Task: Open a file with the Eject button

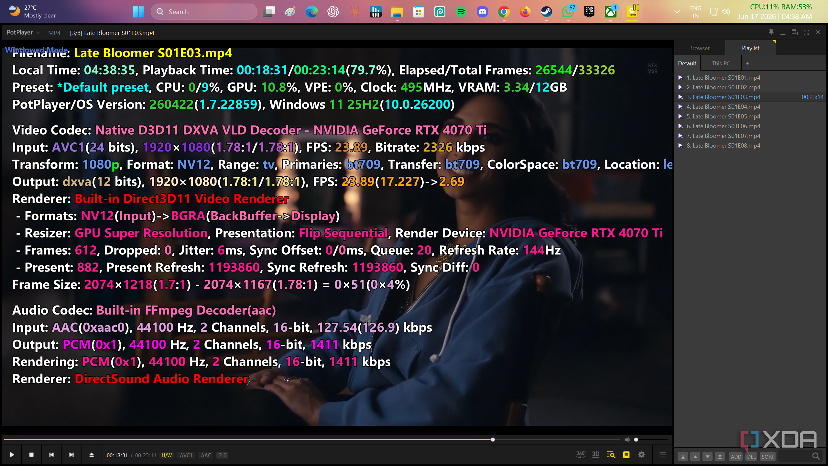Action: click(92, 455)
